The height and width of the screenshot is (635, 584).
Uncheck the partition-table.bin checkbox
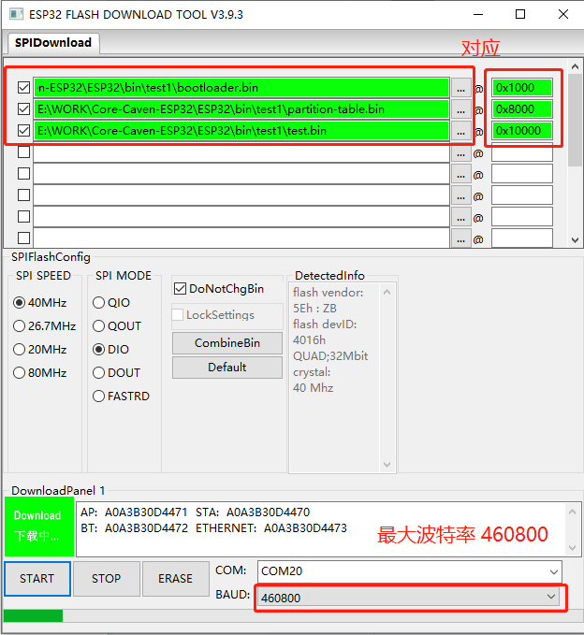coord(24,109)
